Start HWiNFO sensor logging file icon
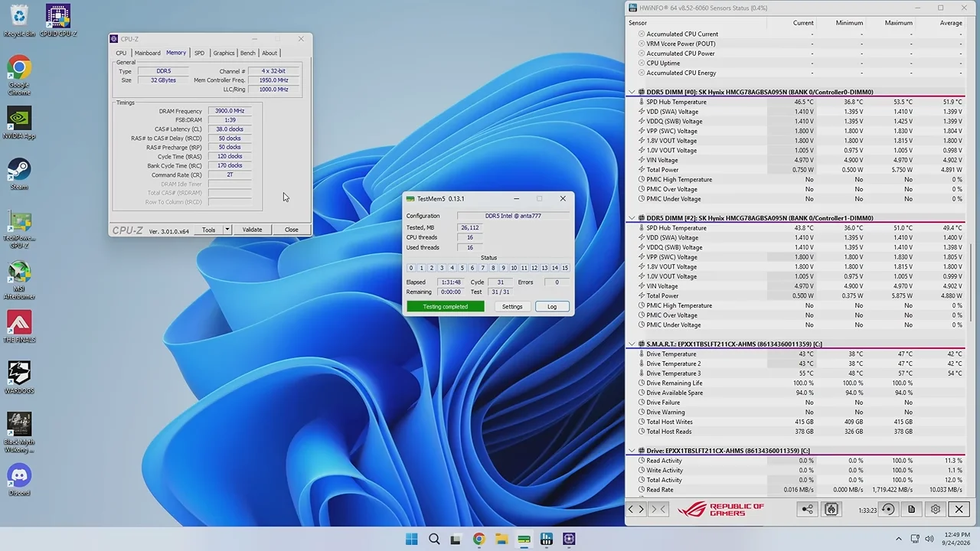980x551 pixels. pos(911,509)
